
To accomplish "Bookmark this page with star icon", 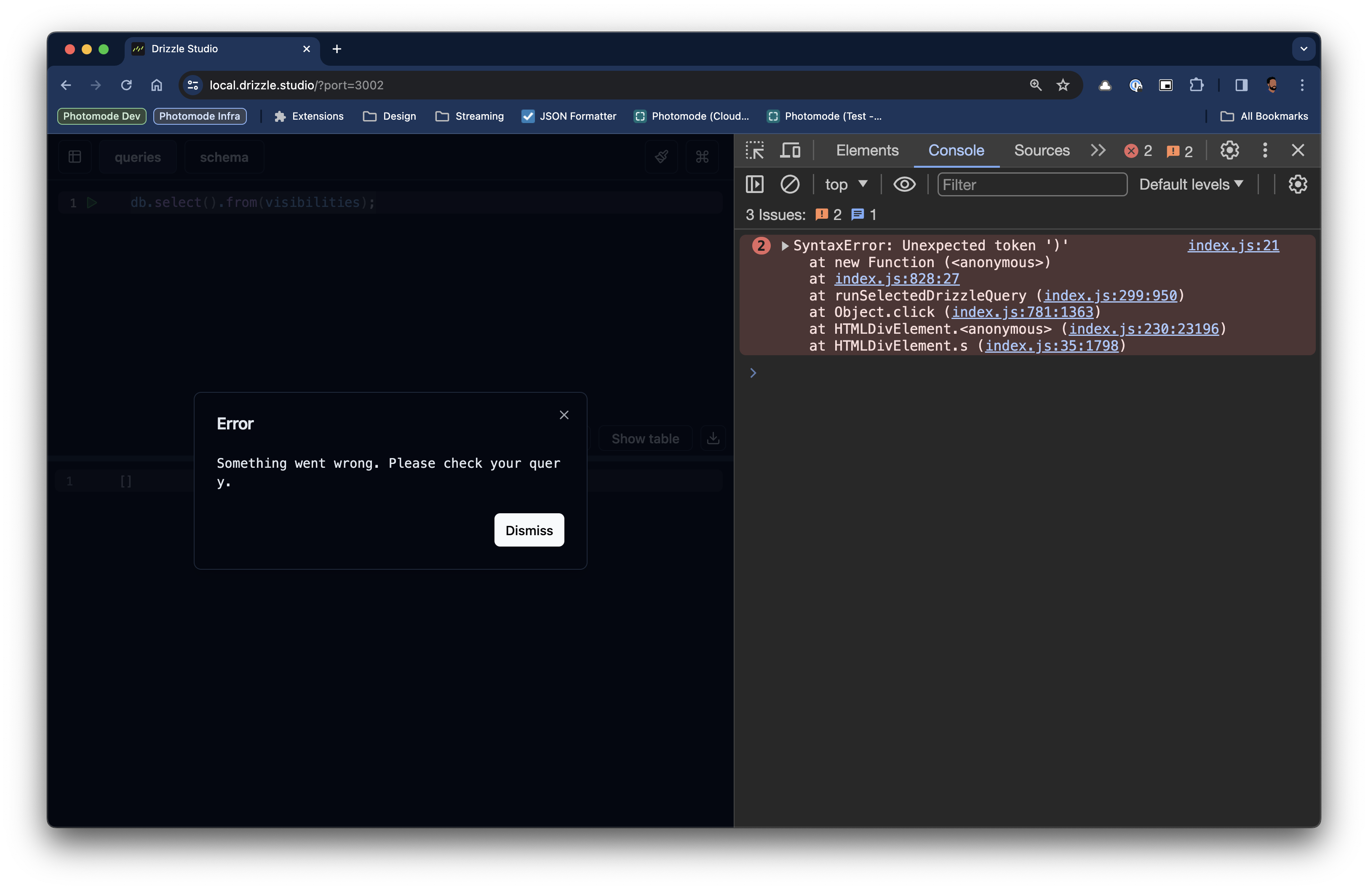I will tap(1063, 85).
